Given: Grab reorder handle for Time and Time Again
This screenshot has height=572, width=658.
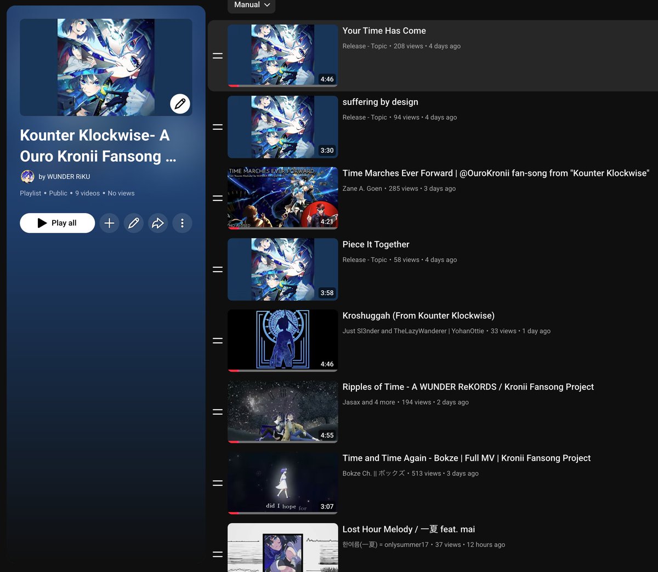Looking at the screenshot, I should [218, 483].
